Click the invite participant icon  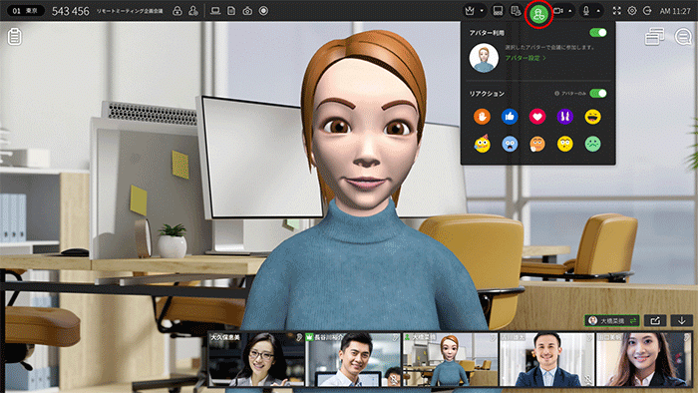tap(193, 11)
